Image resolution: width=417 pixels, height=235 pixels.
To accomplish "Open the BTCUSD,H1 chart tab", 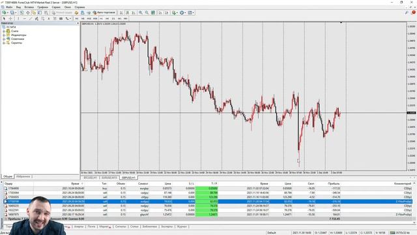I will 90,178.
